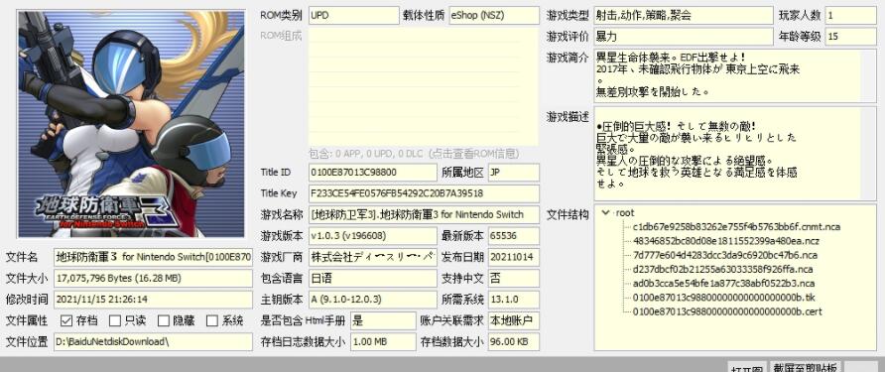Click the 主钥版本 master key field
This screenshot has height=372, width=885.
[372, 300]
